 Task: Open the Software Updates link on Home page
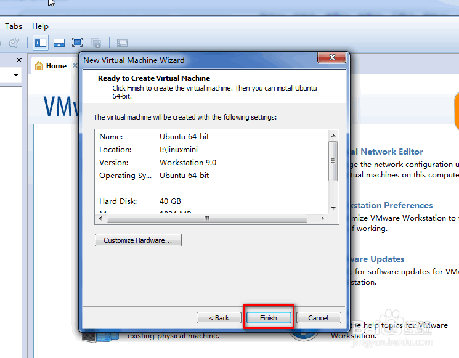[377, 259]
